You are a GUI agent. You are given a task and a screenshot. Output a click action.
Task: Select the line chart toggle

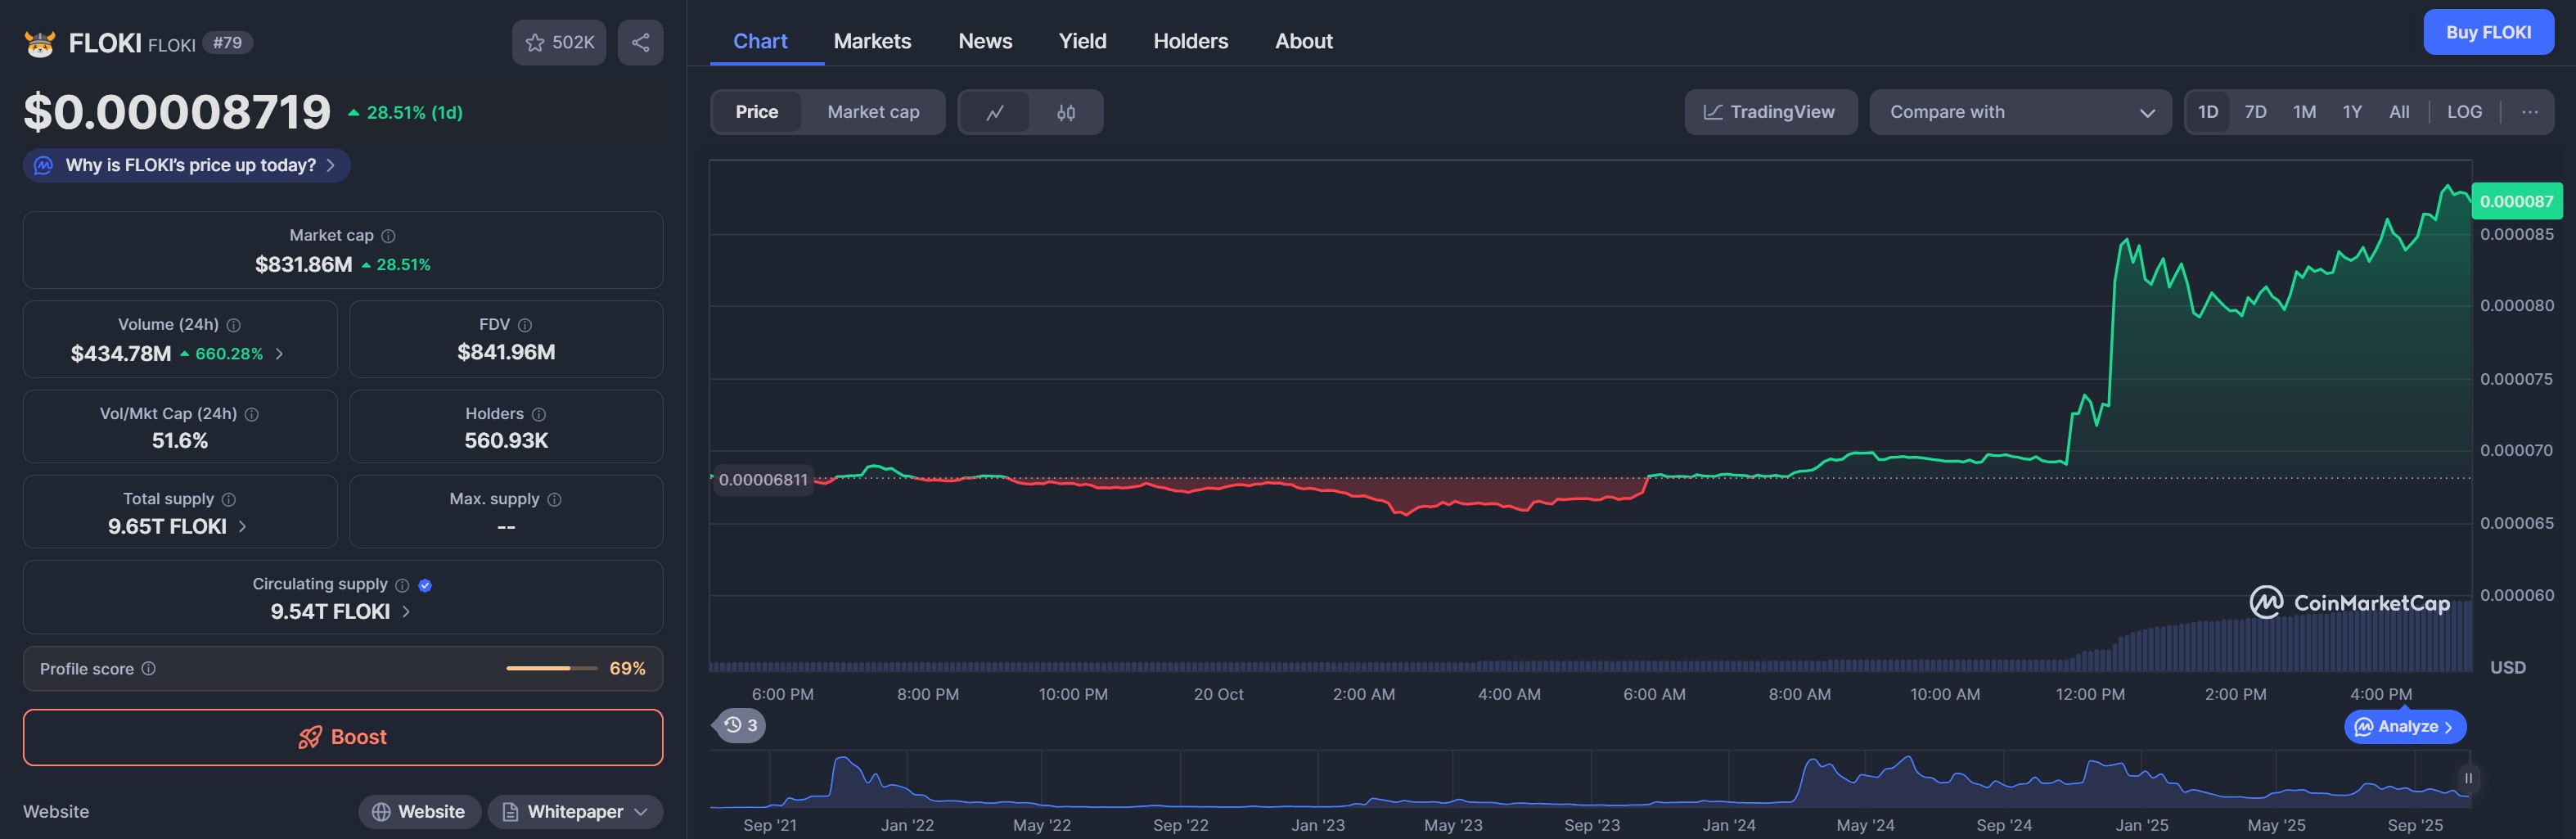tap(996, 112)
